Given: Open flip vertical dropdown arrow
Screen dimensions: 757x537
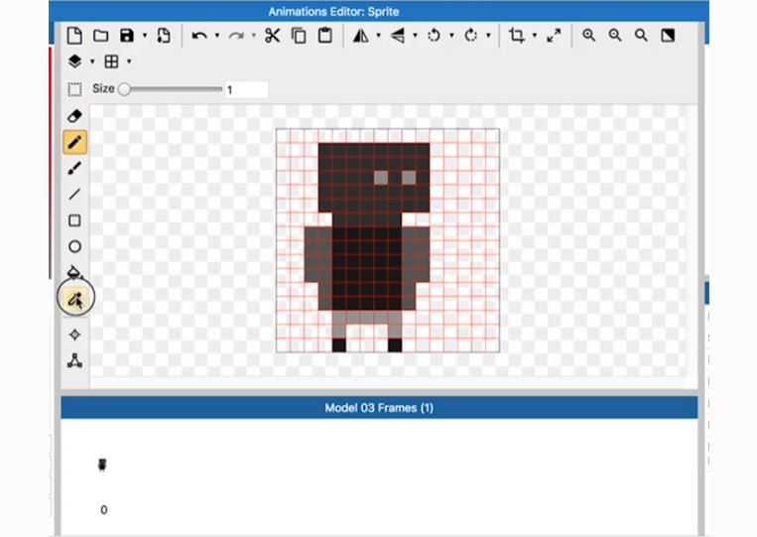Looking at the screenshot, I should [415, 36].
